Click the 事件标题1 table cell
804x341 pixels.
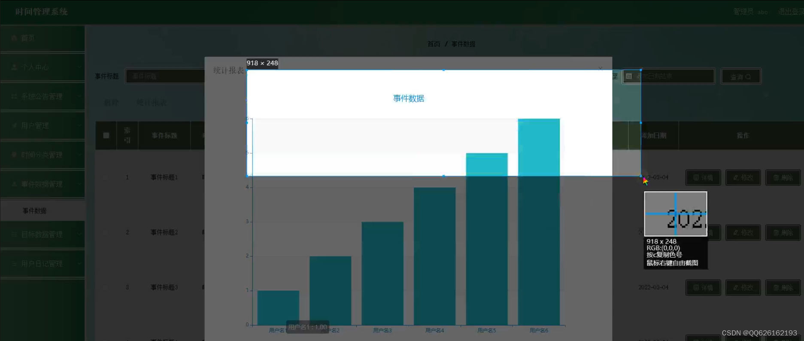[164, 177]
